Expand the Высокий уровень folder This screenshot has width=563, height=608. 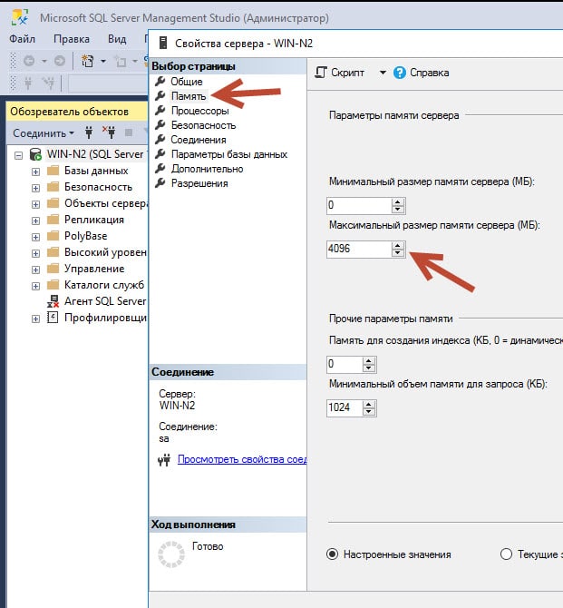pyautogui.click(x=35, y=253)
